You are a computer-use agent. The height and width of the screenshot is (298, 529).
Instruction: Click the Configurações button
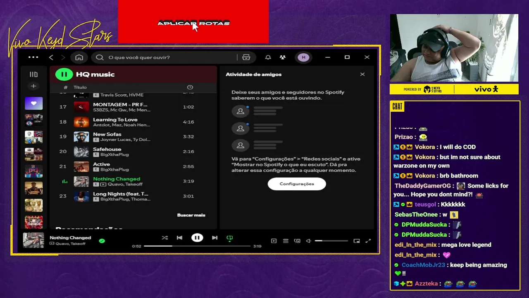coord(297,184)
